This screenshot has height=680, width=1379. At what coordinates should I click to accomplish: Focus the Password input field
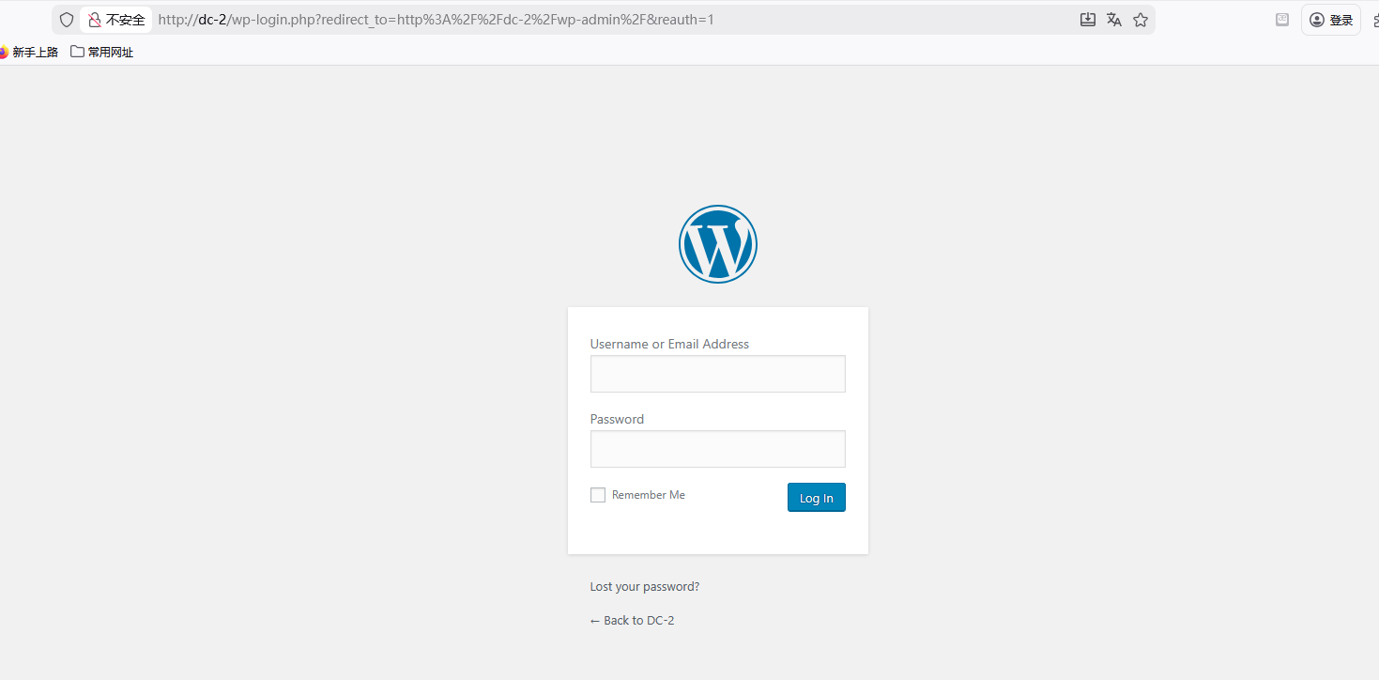click(x=718, y=449)
